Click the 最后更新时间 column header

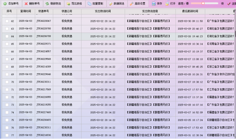pos(190,11)
